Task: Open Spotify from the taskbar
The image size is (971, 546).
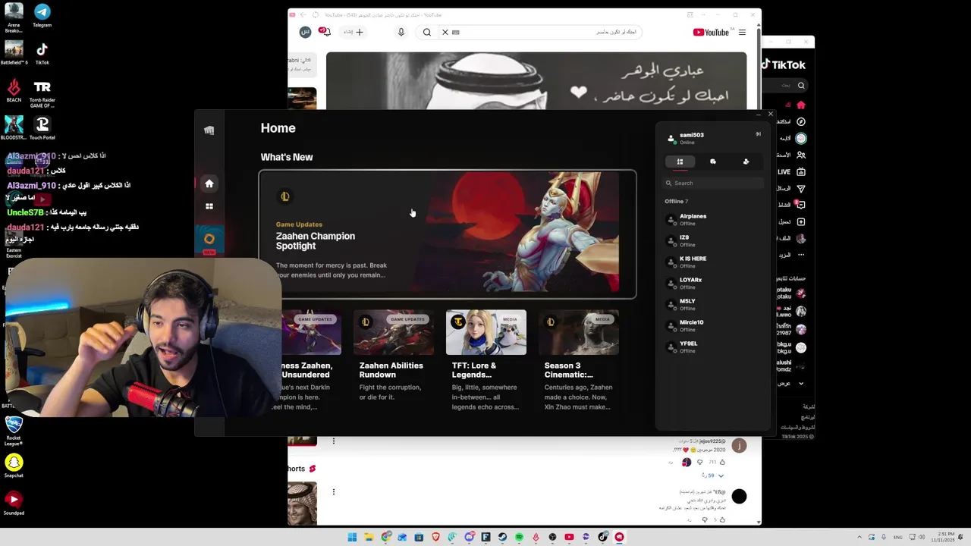Action: (x=519, y=537)
